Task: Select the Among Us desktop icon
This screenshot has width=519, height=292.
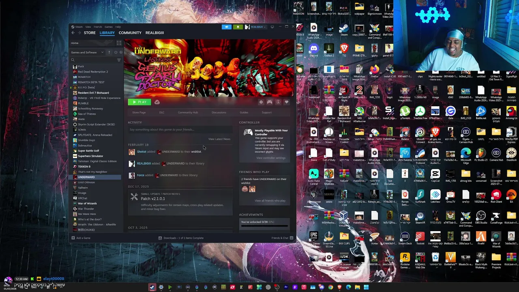Action: click(511, 113)
